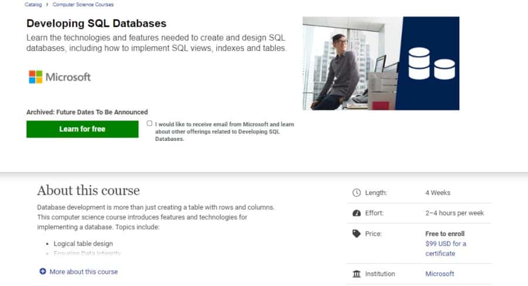Click the gauge icon next to Effort
This screenshot has width=528, height=286.
pyautogui.click(x=356, y=213)
